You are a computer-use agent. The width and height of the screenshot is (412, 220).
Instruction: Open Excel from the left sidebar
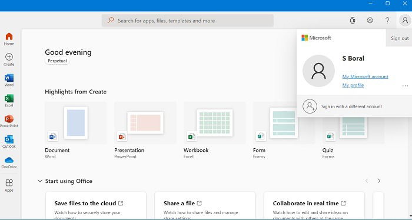coord(9,101)
